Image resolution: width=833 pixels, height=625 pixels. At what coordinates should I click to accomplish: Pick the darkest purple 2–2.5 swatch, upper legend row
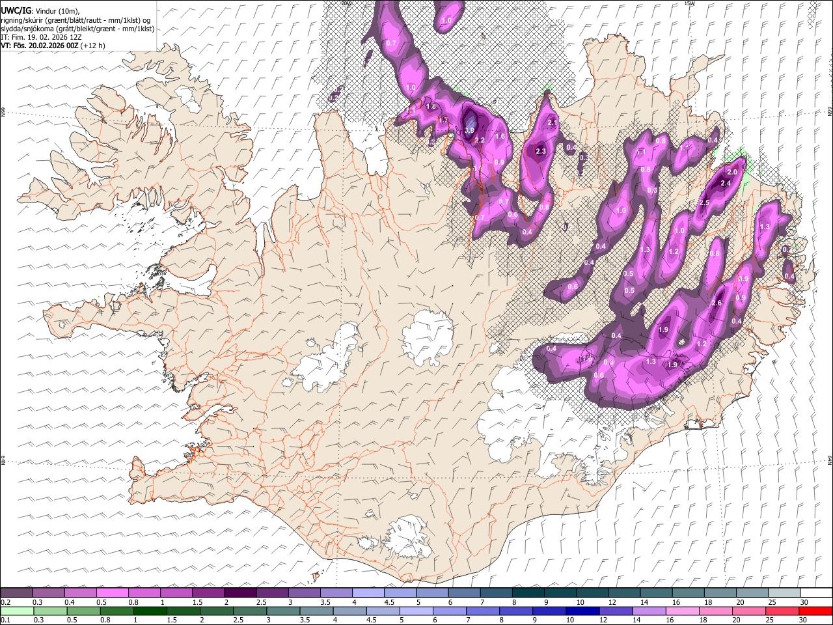tap(239, 593)
